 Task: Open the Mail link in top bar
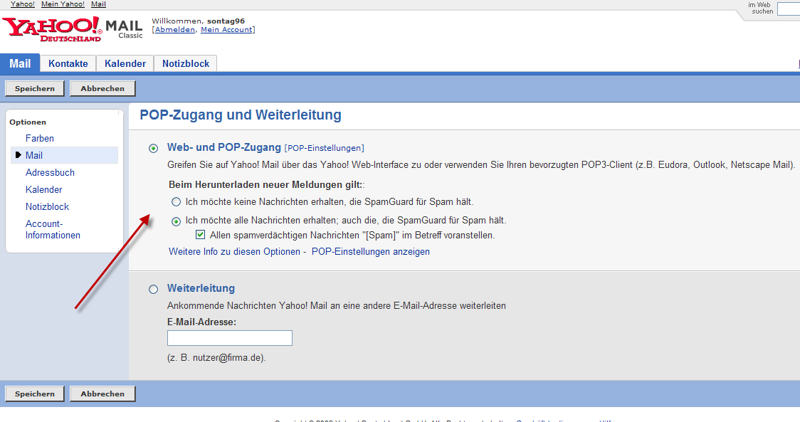[98, 4]
